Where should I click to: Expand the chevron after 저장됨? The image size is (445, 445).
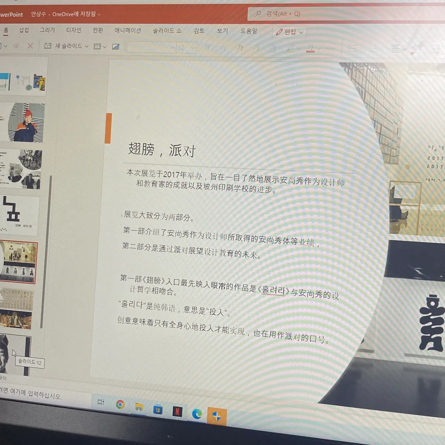pos(99,15)
